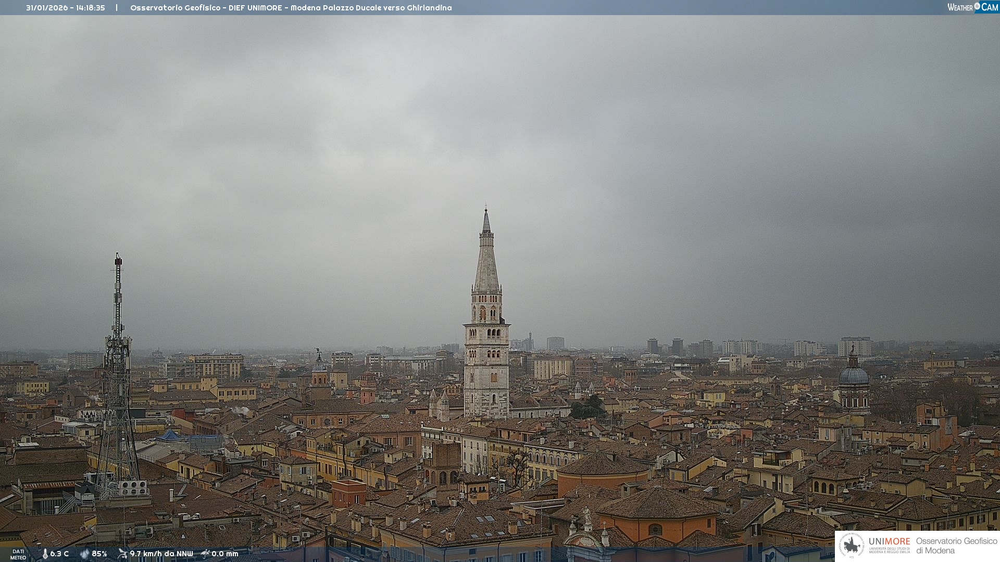Click the 85% humidity value

pyautogui.click(x=99, y=554)
